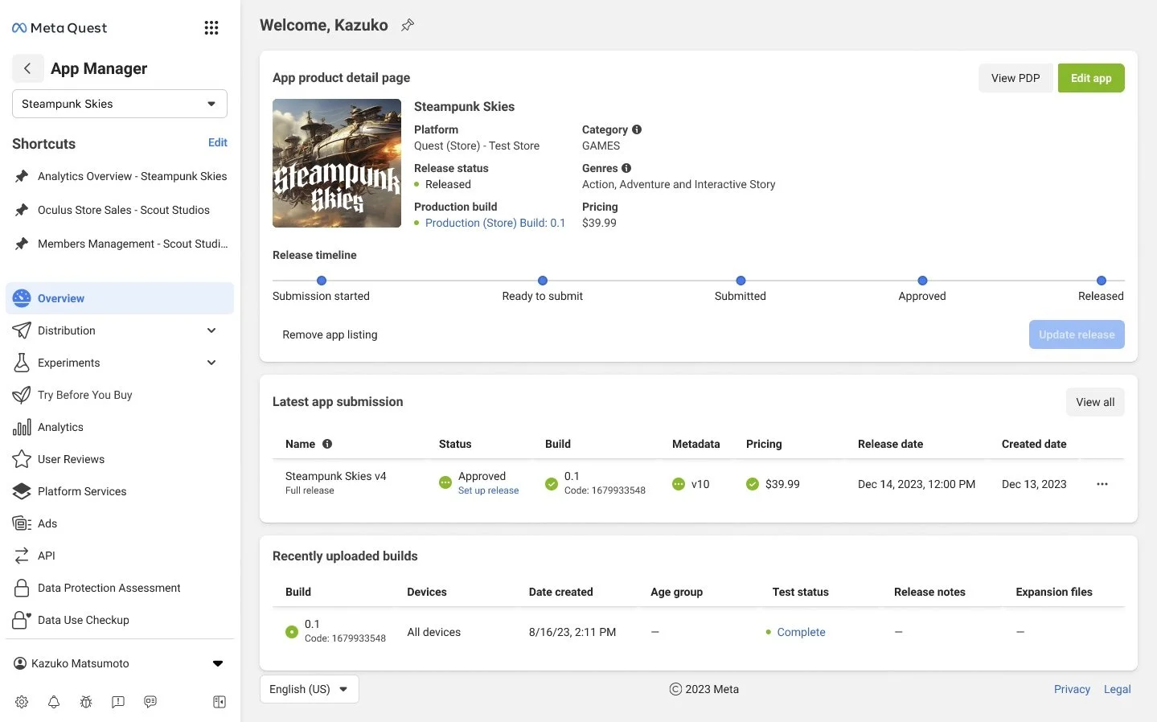Collapse the sidebar with the panel icon
Image resolution: width=1157 pixels, height=722 pixels.
[220, 702]
